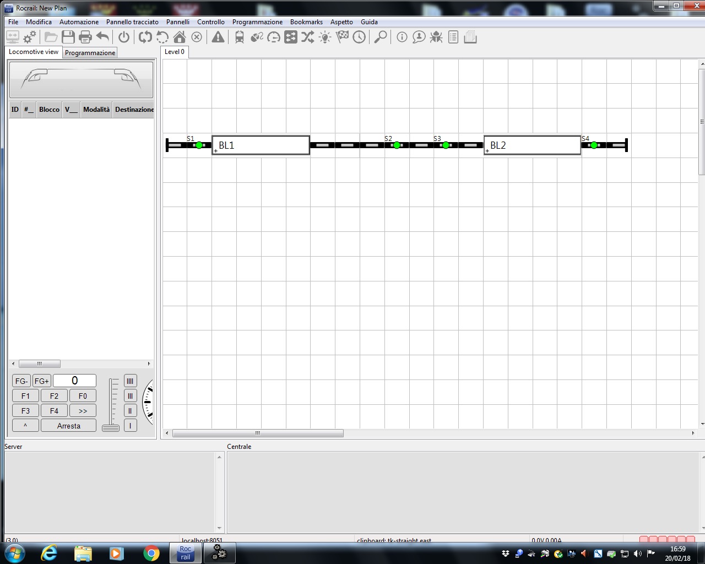This screenshot has width=705, height=564.
Task: Open the locomotive (train) icon in toolbar
Action: [240, 37]
